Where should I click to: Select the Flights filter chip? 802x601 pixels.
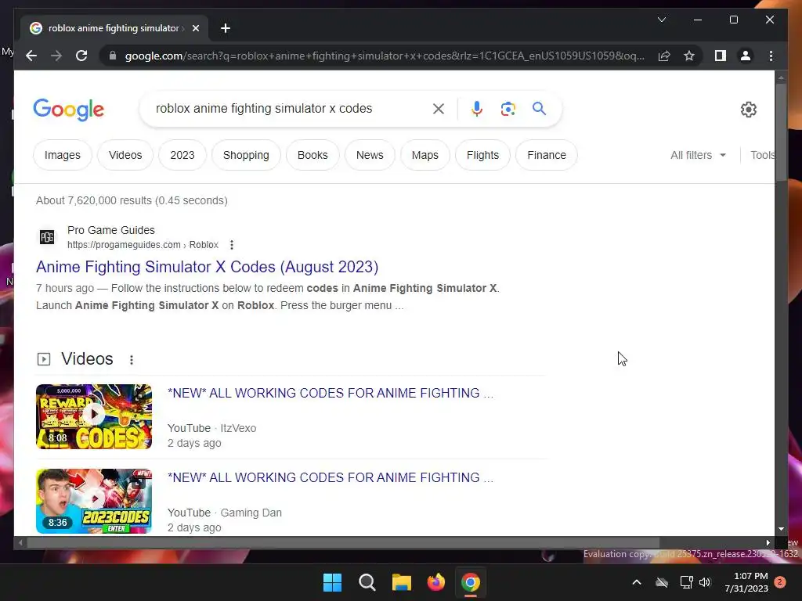pyautogui.click(x=482, y=155)
